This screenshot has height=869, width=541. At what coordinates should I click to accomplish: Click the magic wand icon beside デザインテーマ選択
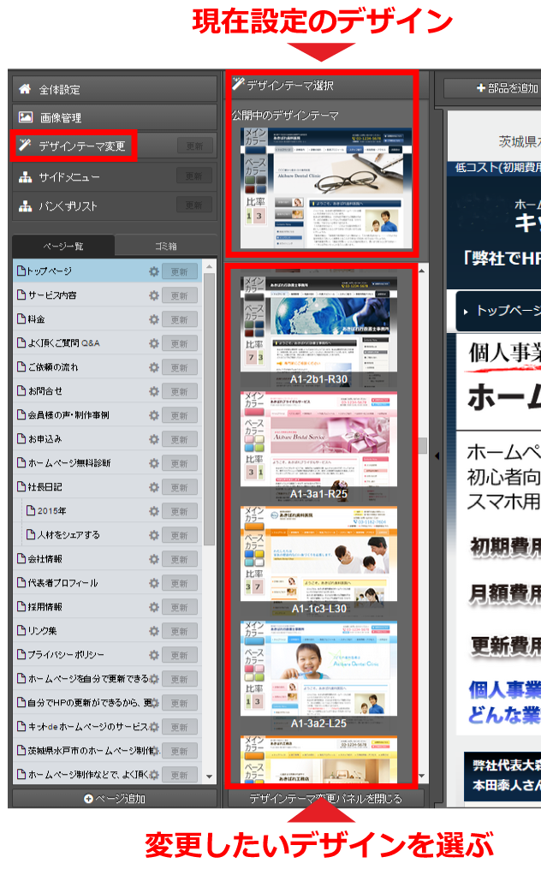[x=238, y=84]
